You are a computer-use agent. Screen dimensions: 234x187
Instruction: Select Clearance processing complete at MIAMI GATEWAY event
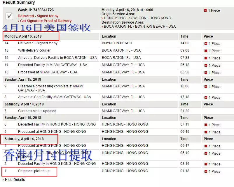50,88
